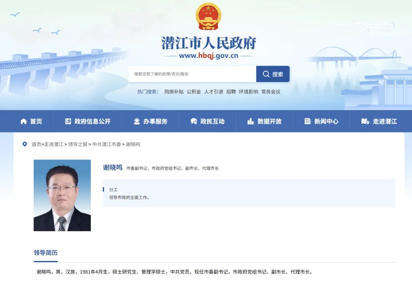The height and width of the screenshot is (282, 412).
Task: Click the document icon beside 政府信息公开
Action: [68, 121]
